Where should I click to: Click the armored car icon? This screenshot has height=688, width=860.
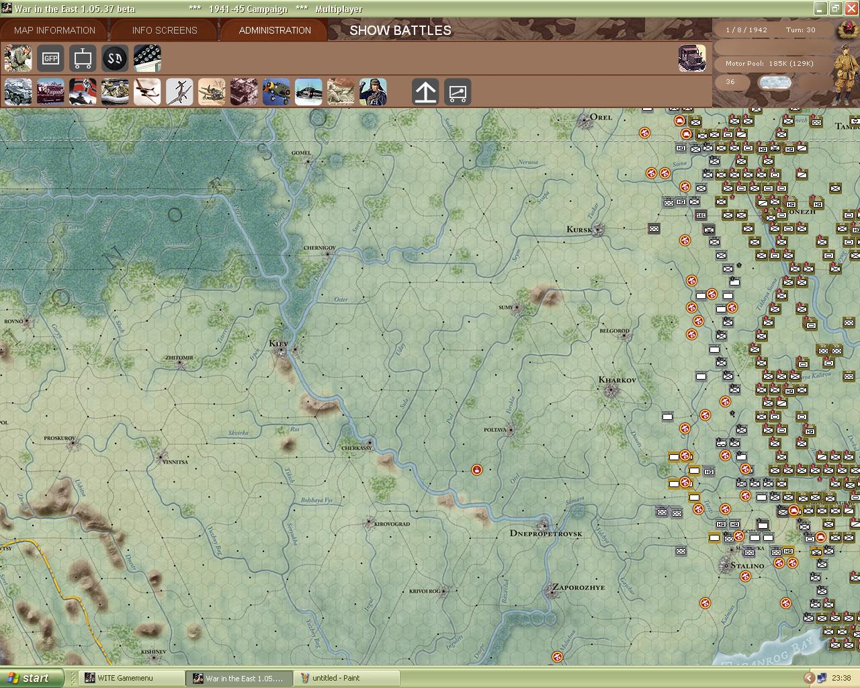pos(18,92)
